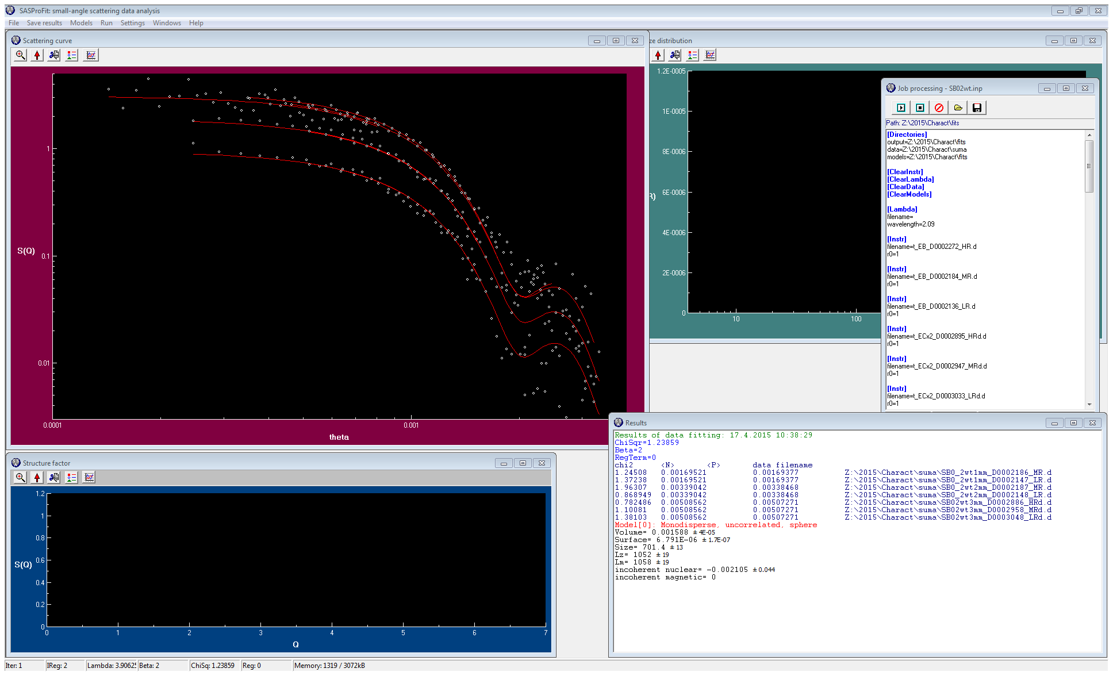This screenshot has height=676, width=1113.
Task: Open the legend icon in Size distribution toolbar
Action: point(692,55)
